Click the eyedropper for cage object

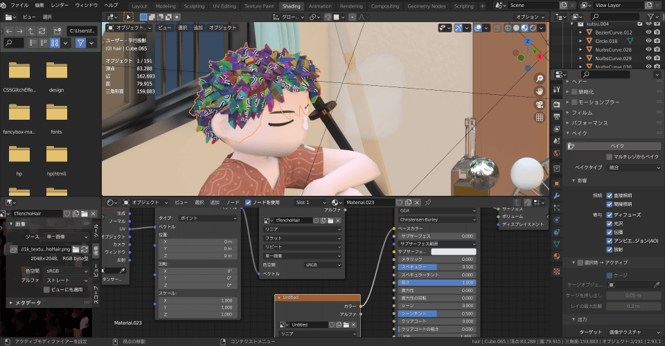(657, 284)
